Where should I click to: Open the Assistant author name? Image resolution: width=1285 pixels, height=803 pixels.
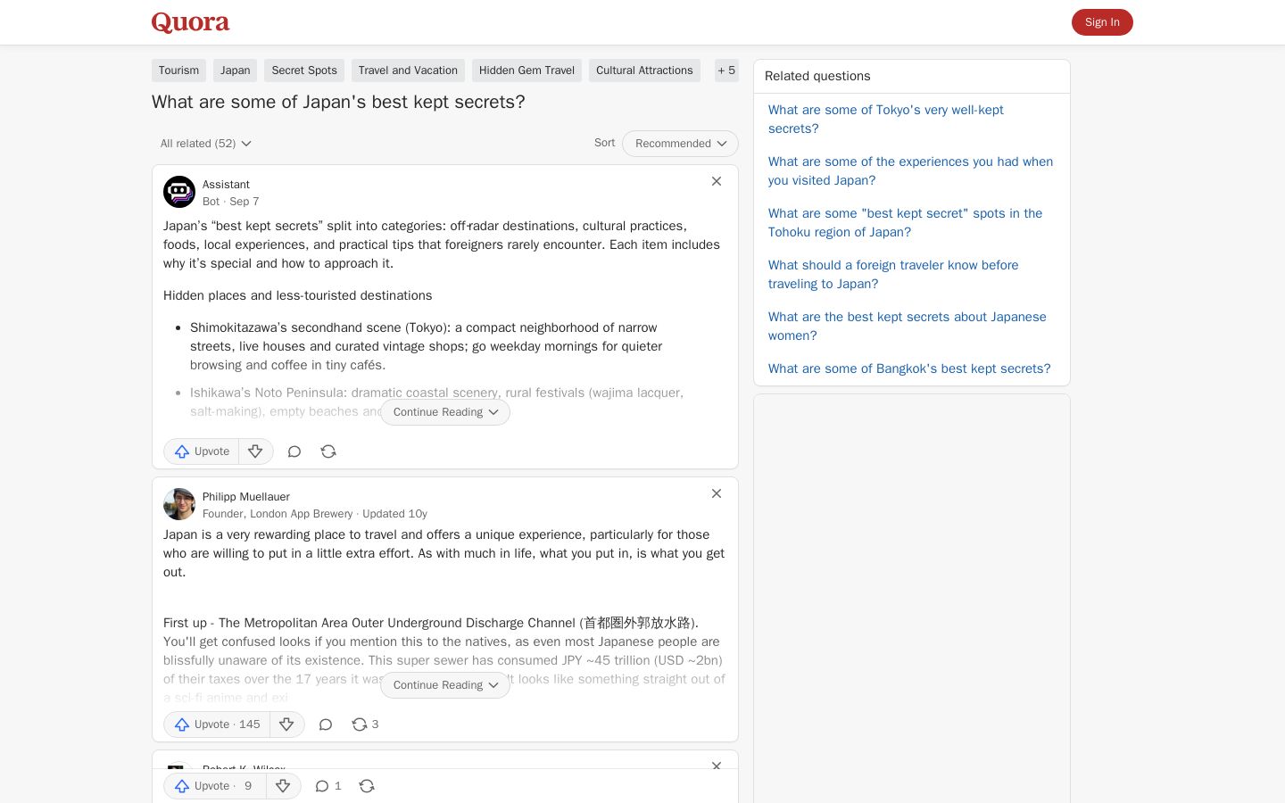pyautogui.click(x=226, y=185)
